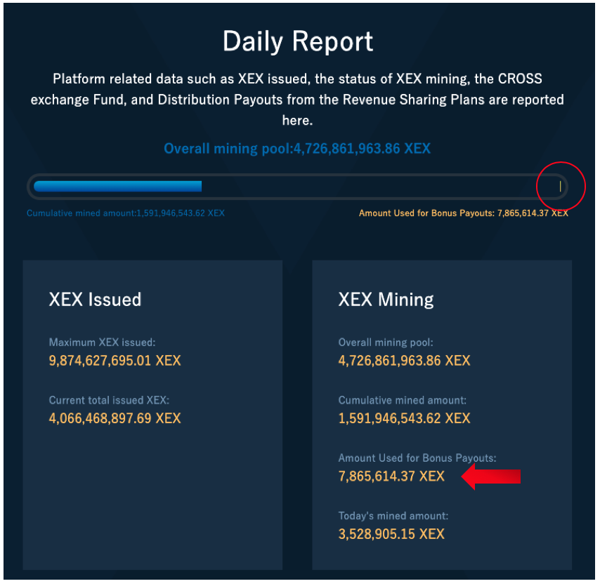The width and height of the screenshot is (600, 586).
Task: Select the 1,591,946,543.62 XEX value in the XEX Mining card
Action: 404,418
